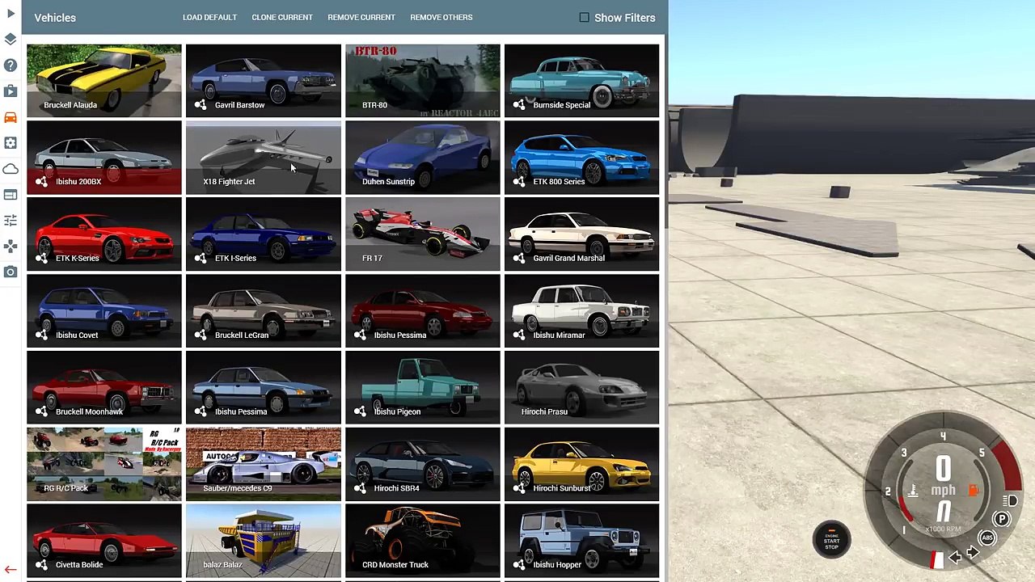Click the LOAD DEFAULT button

coord(209,17)
